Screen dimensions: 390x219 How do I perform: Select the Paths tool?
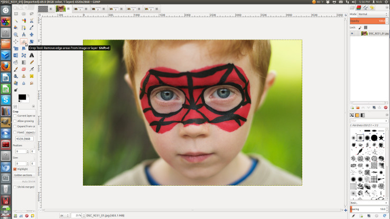24,28
